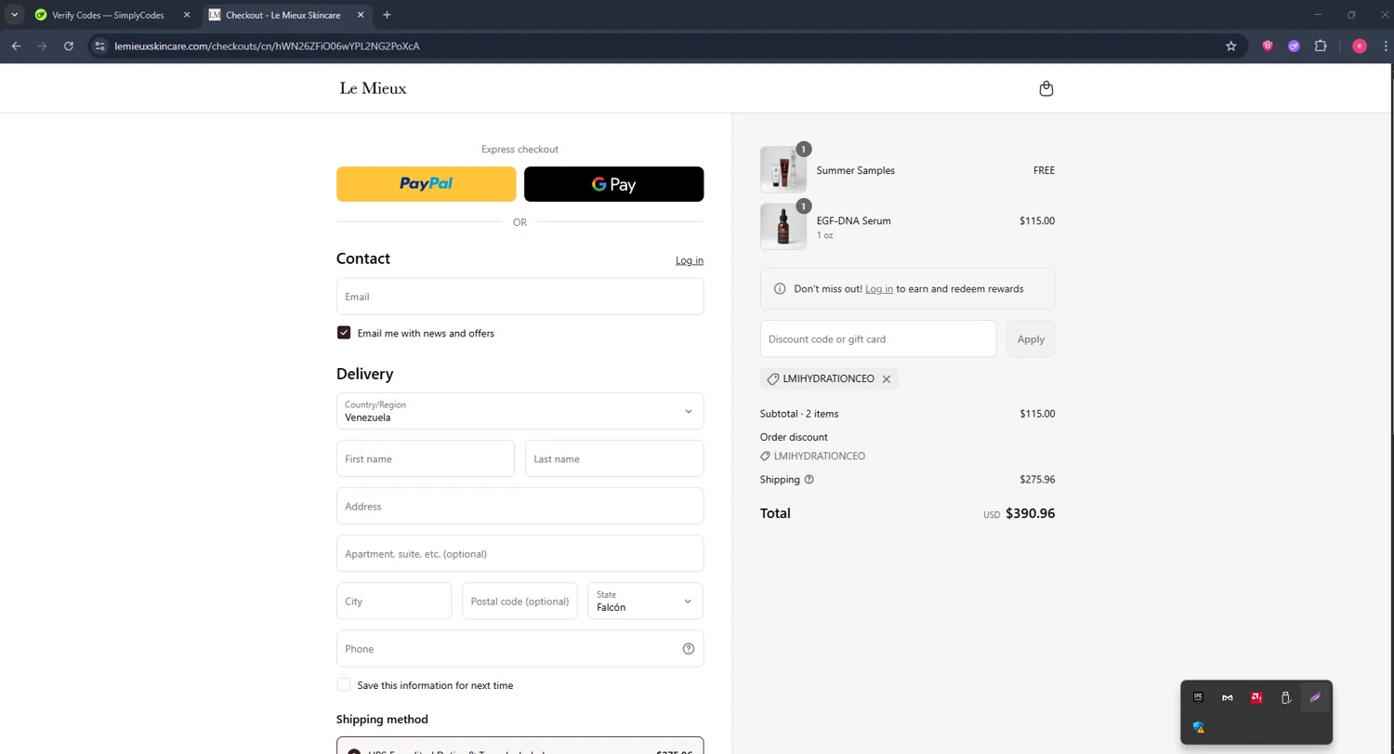The width and height of the screenshot is (1394, 754).
Task: Click the purple round extension icon
Action: click(1294, 46)
